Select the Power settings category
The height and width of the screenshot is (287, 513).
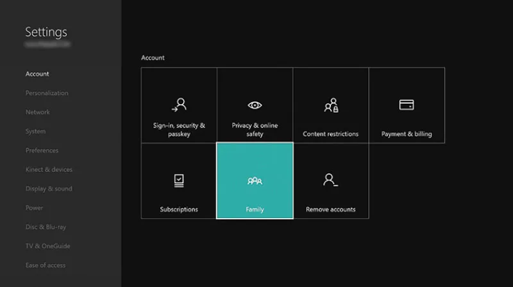(35, 208)
